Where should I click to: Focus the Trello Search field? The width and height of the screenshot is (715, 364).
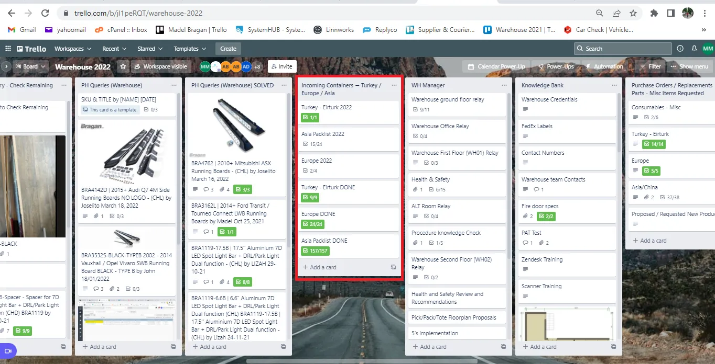pyautogui.click(x=623, y=49)
